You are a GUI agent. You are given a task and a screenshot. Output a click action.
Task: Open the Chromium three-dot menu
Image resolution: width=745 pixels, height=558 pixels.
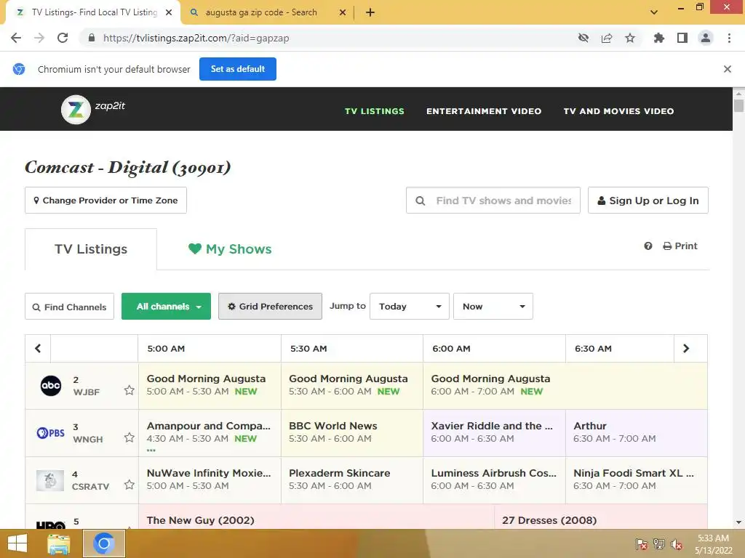pos(729,38)
